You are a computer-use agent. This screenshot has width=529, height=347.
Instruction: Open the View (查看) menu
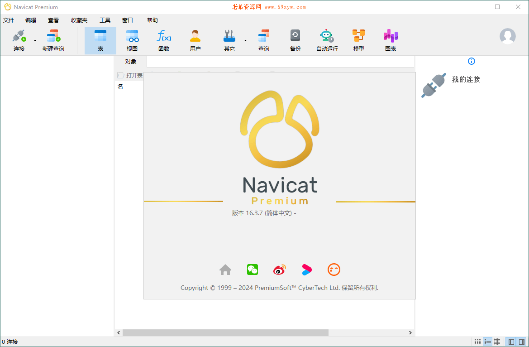53,20
